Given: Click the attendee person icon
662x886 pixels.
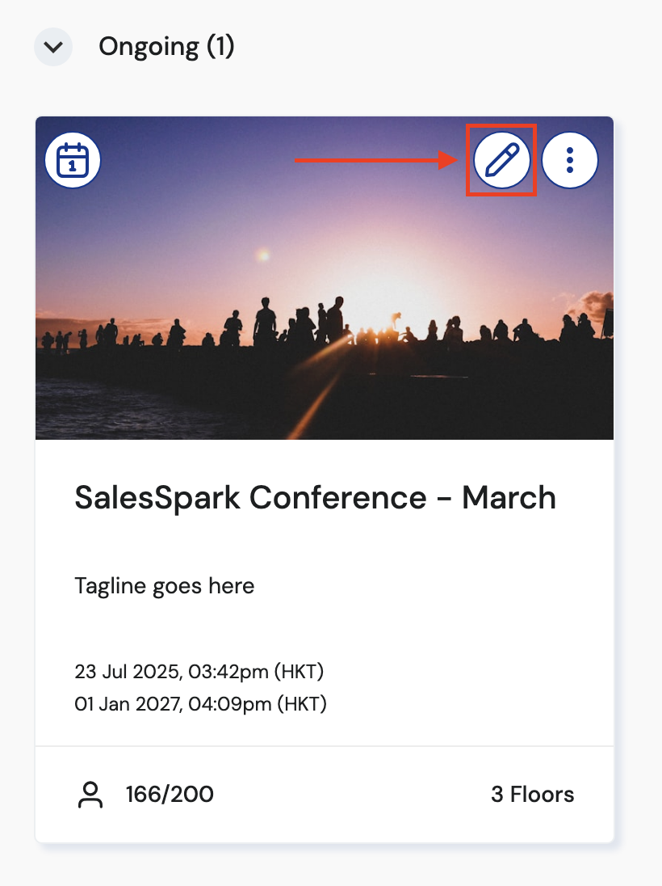Looking at the screenshot, I should [90, 795].
